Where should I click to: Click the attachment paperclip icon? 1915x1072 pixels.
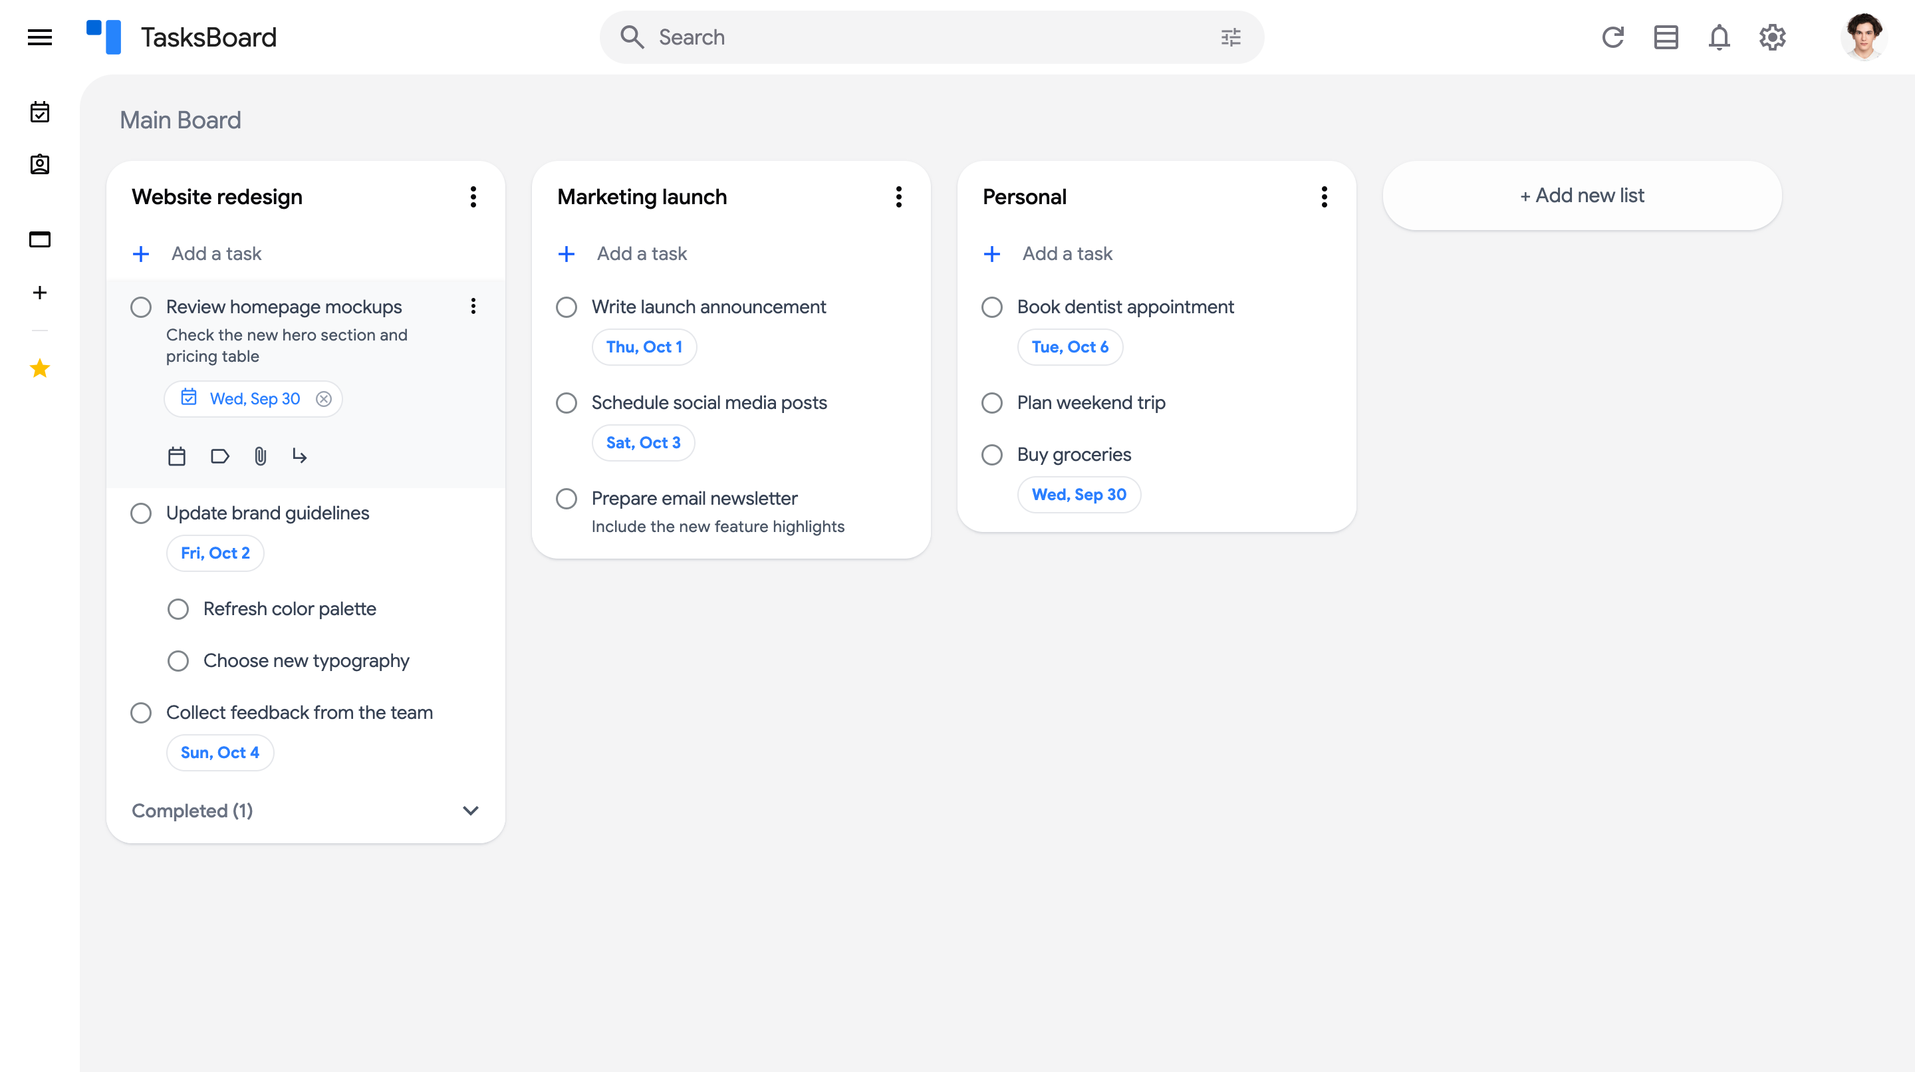[x=260, y=456]
